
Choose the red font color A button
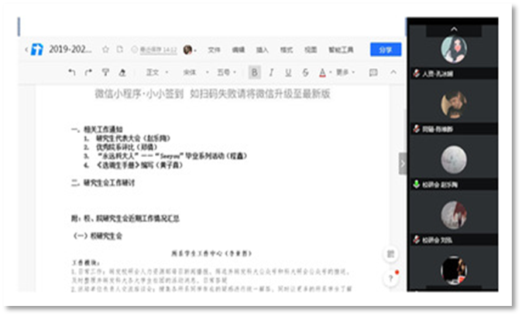click(x=323, y=73)
